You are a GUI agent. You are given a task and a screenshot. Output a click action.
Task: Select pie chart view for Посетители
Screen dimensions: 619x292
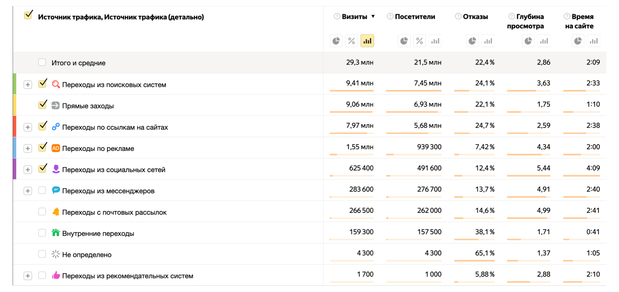tap(404, 41)
